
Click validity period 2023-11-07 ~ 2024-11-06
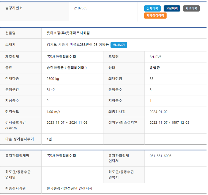pyautogui.click(x=67, y=122)
